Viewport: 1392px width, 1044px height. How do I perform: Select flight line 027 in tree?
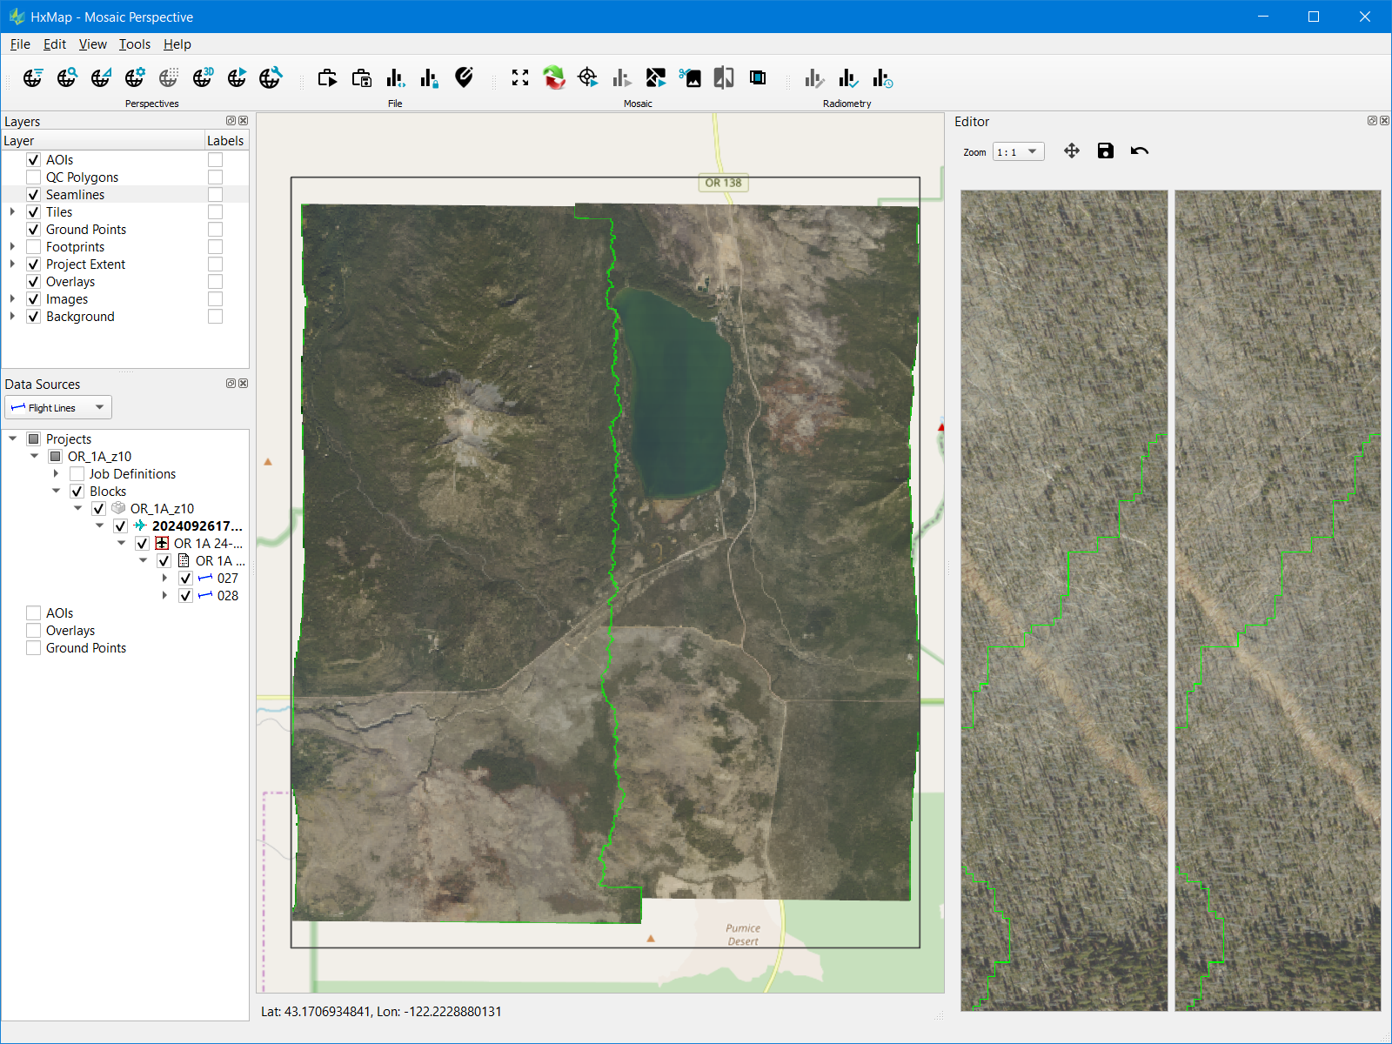pyautogui.click(x=227, y=579)
